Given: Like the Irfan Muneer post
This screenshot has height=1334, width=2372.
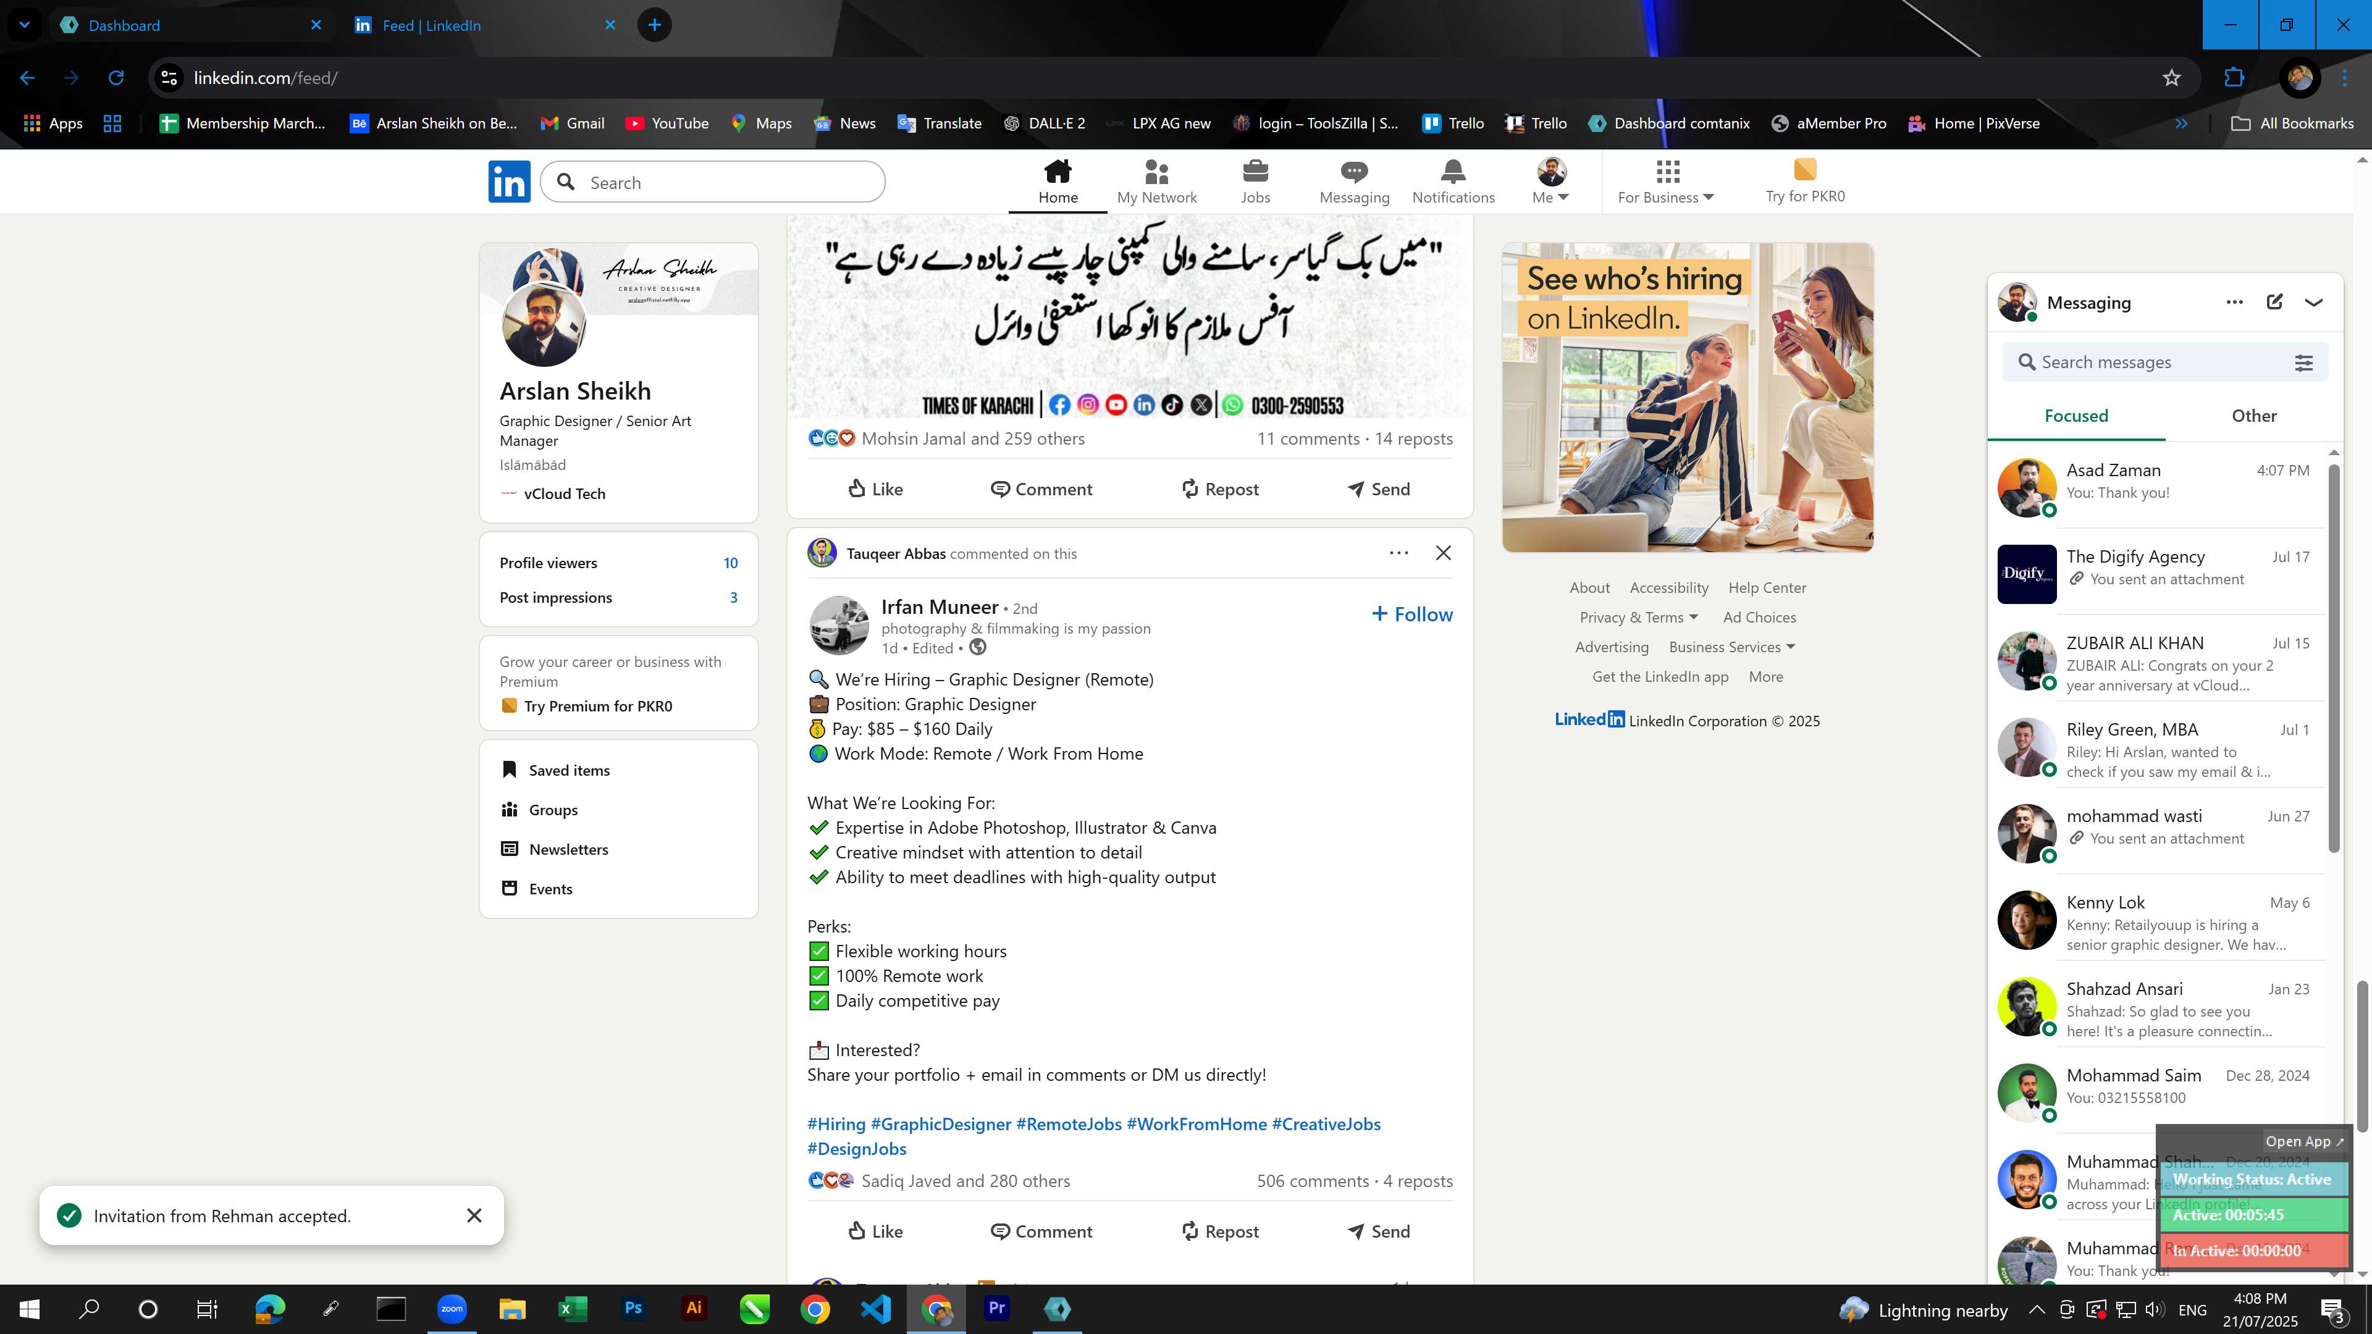Looking at the screenshot, I should tap(875, 1232).
